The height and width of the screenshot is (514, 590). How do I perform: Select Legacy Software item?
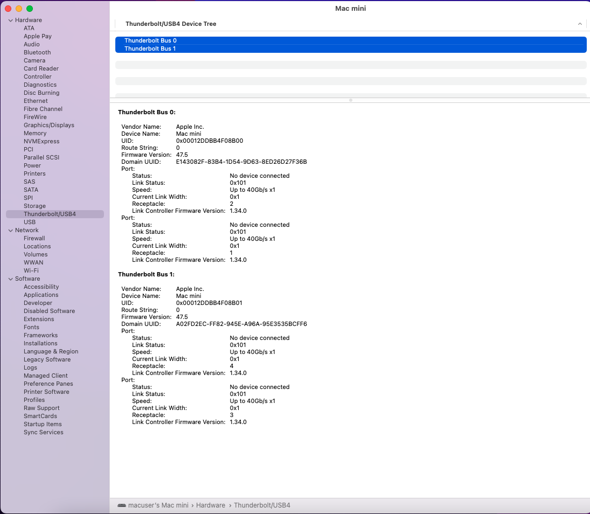[47, 360]
